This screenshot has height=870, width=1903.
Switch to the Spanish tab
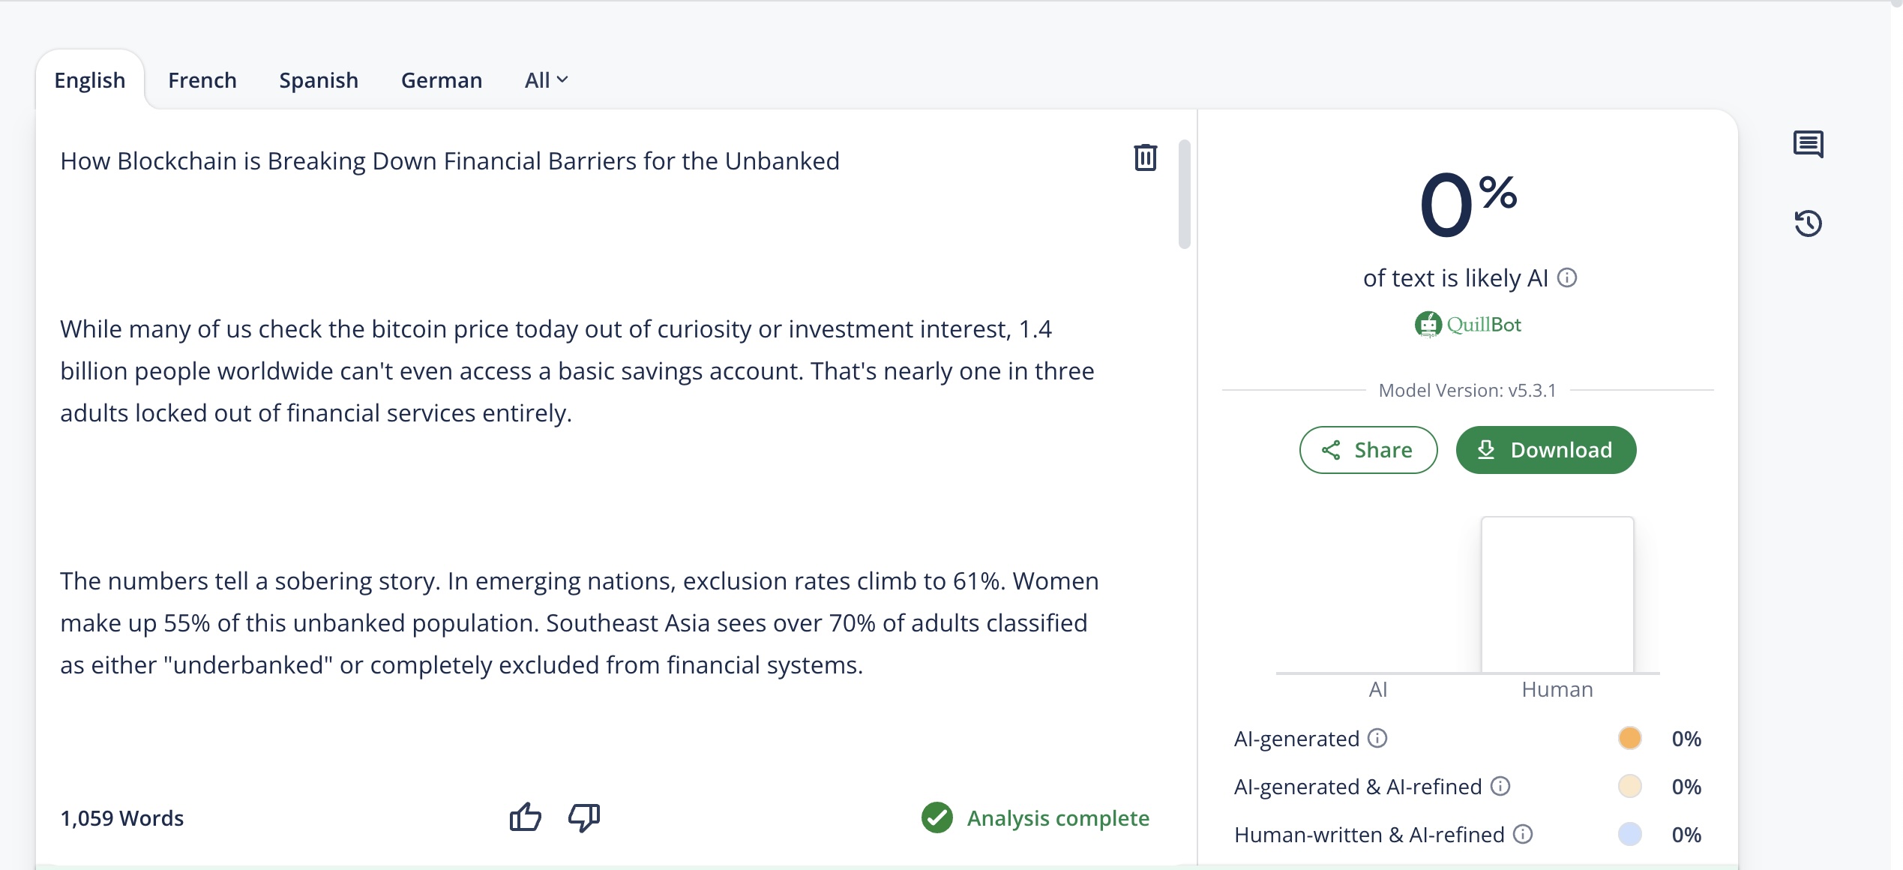pyautogui.click(x=319, y=79)
